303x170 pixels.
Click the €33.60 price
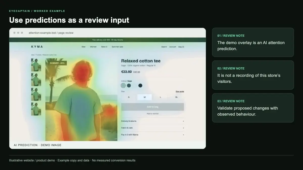(x=127, y=72)
